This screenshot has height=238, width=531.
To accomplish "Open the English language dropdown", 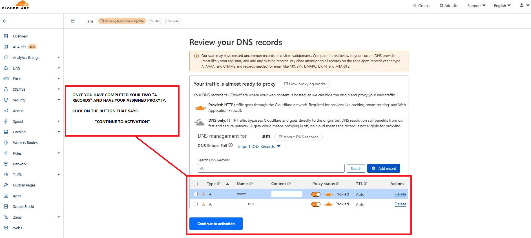I will click(x=502, y=6).
